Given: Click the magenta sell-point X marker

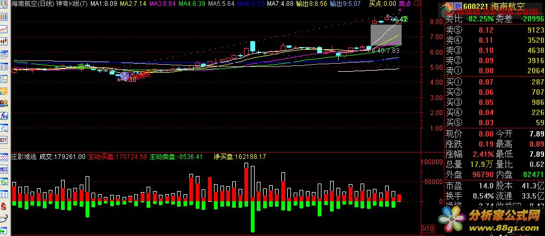Looking at the screenshot, I should click(x=400, y=10).
